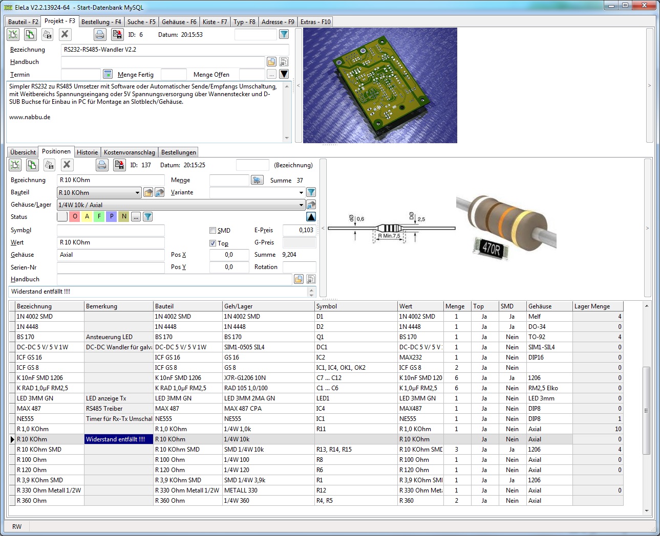
Task: Sort table by Lager Menge column header
Action: [598, 306]
